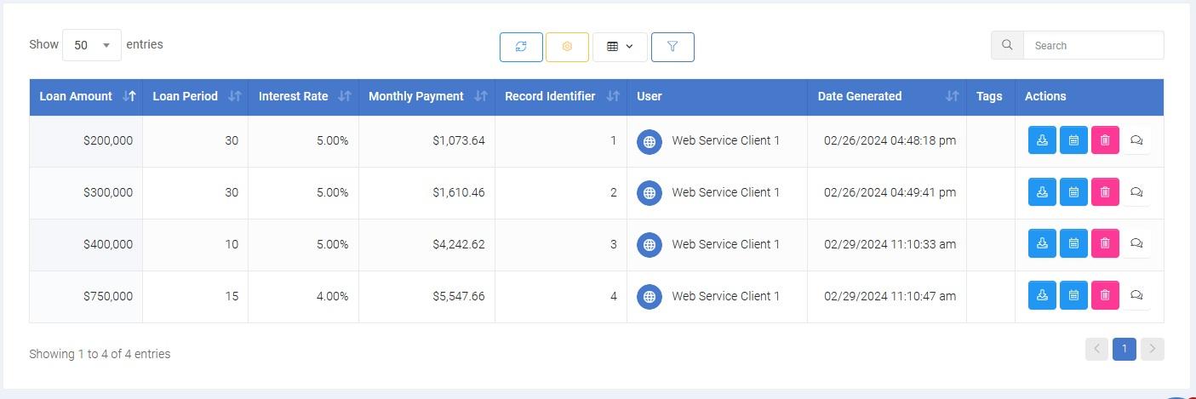
Task: Click date 02/29/2024 11:10:33 am
Action: pyautogui.click(x=890, y=245)
